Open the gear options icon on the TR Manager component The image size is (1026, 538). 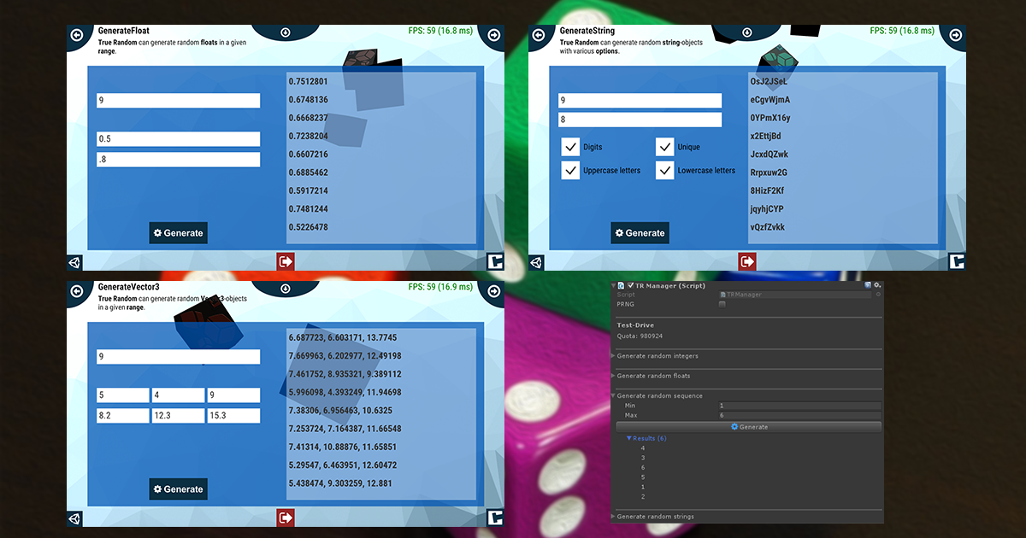[876, 285]
